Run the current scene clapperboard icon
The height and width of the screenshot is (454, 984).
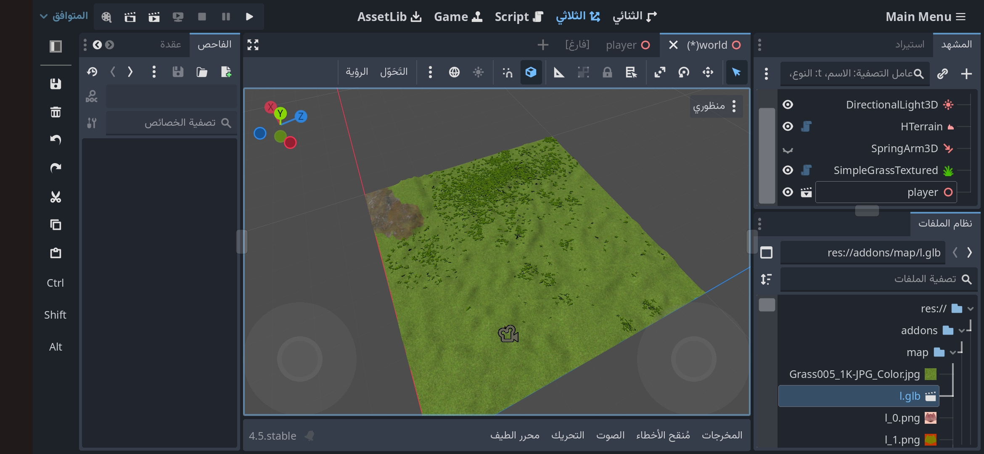(154, 17)
